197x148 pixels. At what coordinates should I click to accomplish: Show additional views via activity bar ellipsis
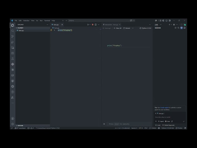(13, 103)
